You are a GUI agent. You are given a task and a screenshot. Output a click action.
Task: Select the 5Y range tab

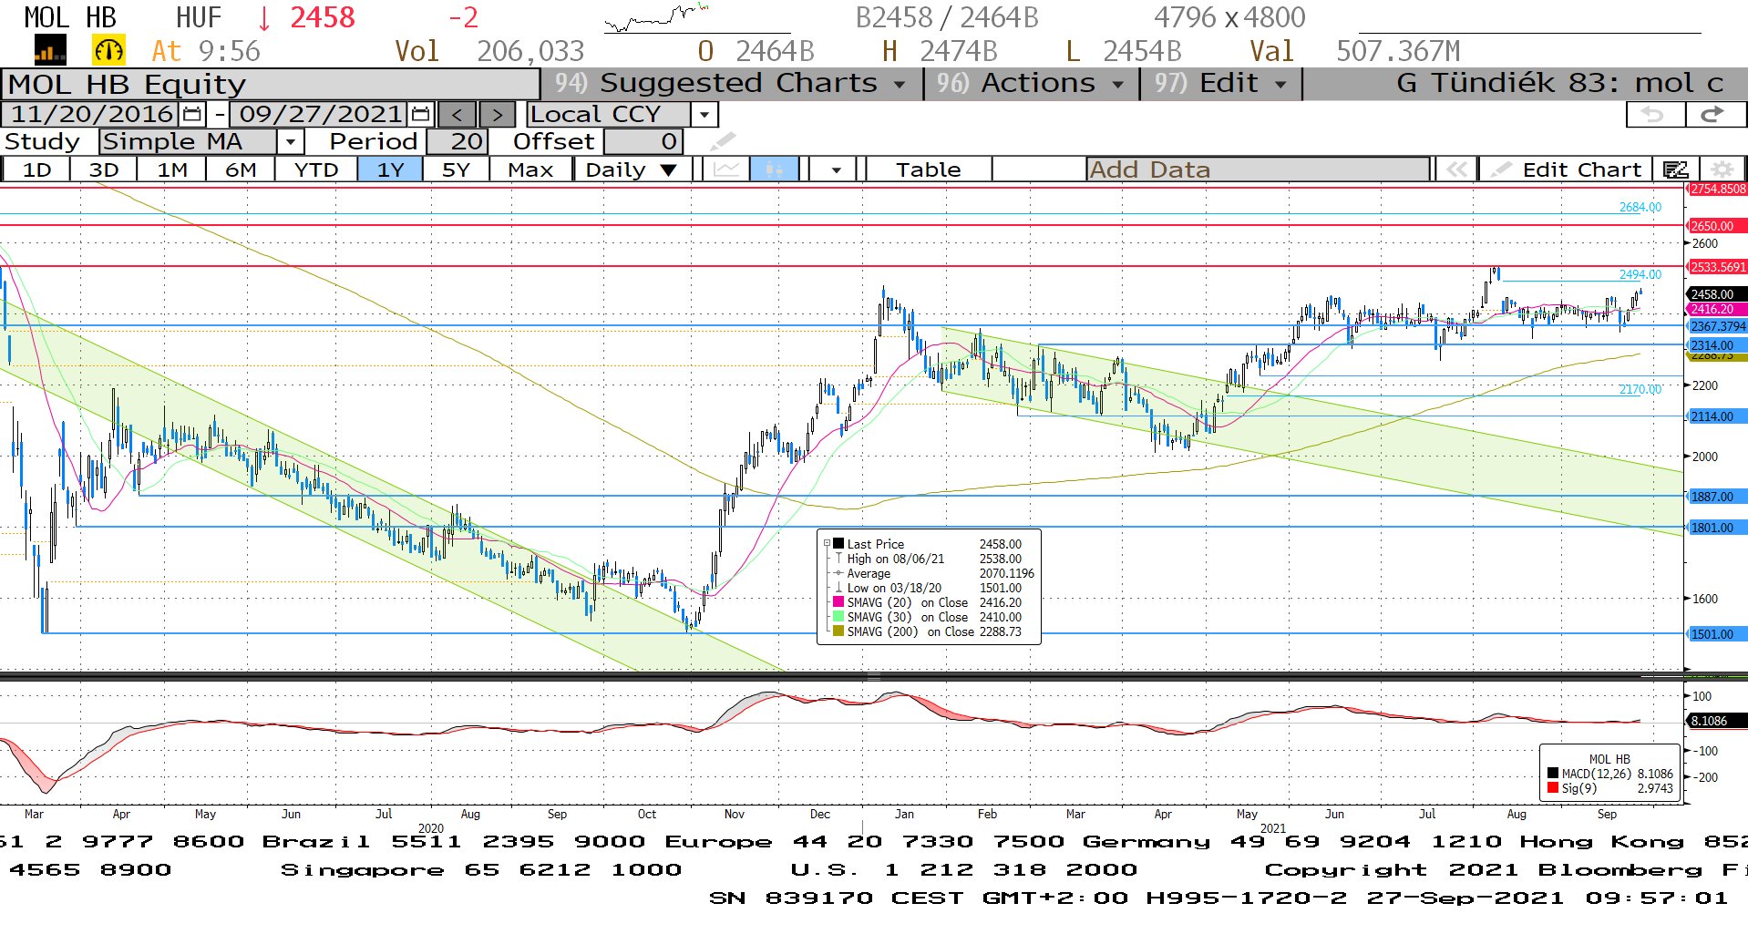click(x=456, y=169)
